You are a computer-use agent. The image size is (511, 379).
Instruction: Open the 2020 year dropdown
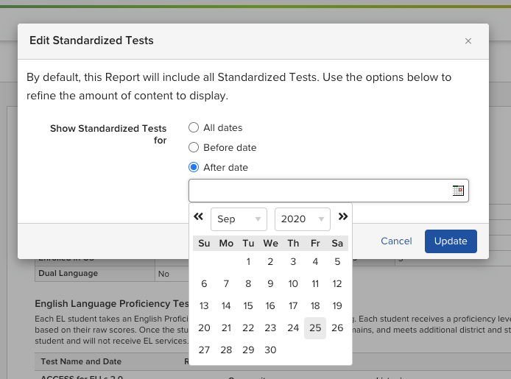303,219
